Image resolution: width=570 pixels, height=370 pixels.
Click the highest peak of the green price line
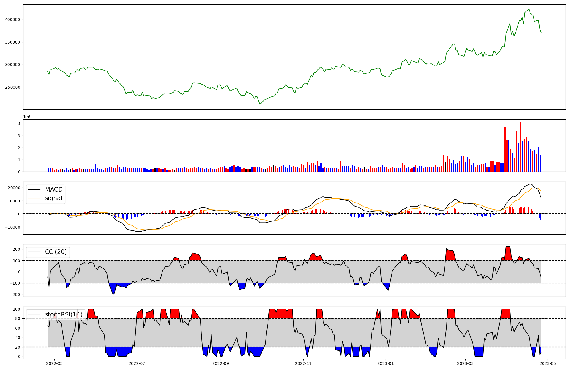coord(529,9)
